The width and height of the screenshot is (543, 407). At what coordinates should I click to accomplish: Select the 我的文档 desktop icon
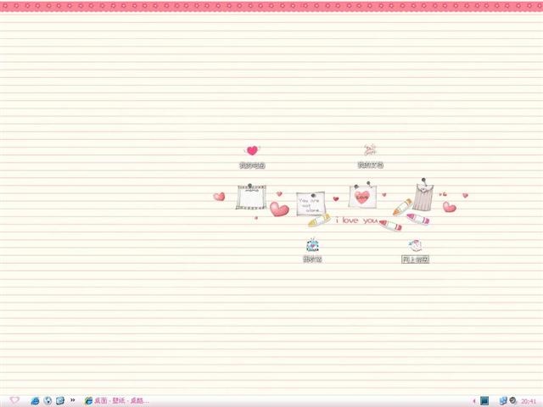[370, 150]
